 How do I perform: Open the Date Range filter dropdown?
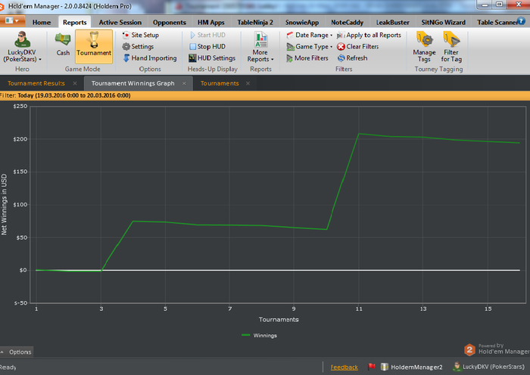pyautogui.click(x=309, y=35)
